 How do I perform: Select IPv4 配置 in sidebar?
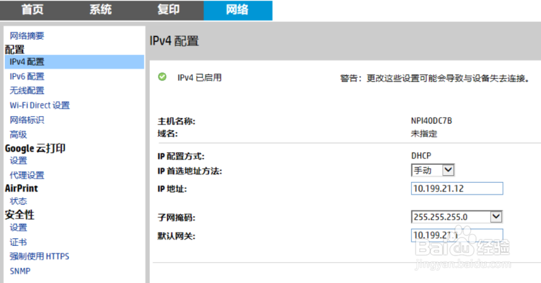point(75,62)
